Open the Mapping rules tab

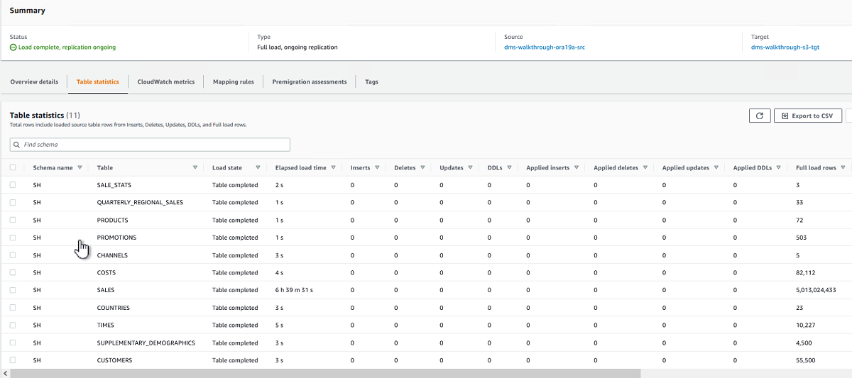233,82
